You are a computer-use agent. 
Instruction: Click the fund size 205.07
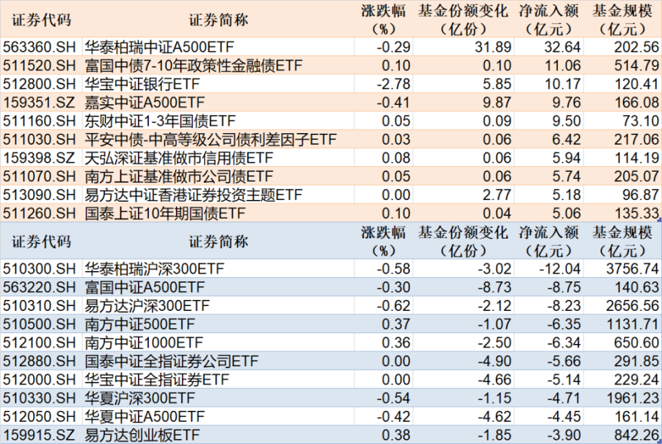[x=636, y=176]
